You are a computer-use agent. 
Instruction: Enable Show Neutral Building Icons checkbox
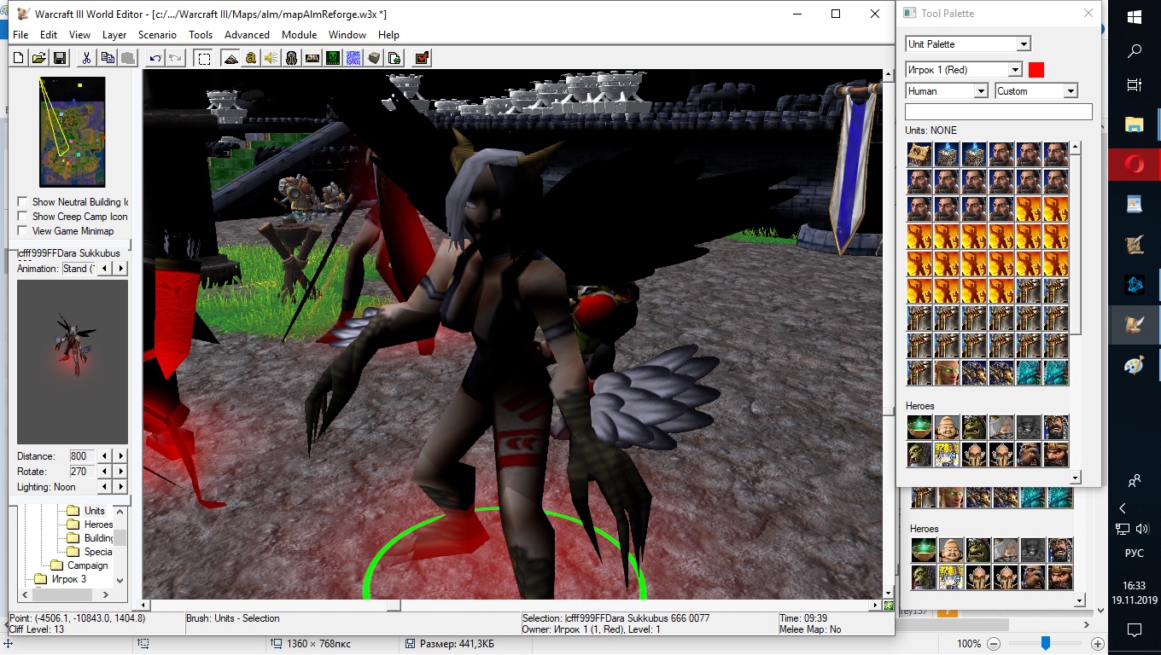coord(22,202)
